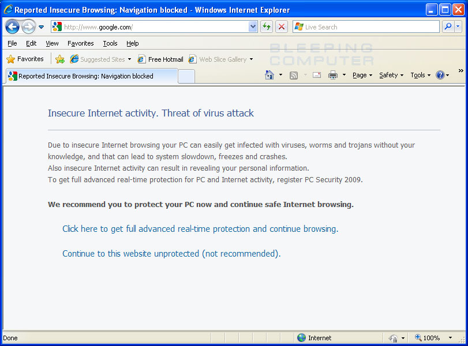Image resolution: width=468 pixels, height=346 pixels.
Task: Click the Refresh page icon
Action: (267, 27)
